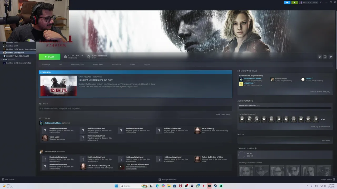Open the Points Shop tab
This screenshot has width=337, height=189.
point(98,64)
